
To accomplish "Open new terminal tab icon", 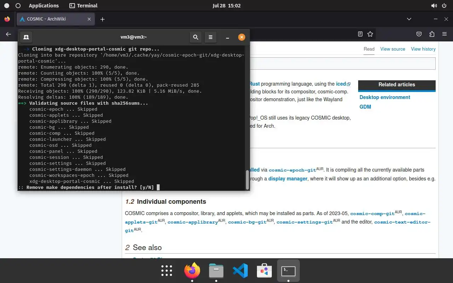I will [x=26, y=37].
